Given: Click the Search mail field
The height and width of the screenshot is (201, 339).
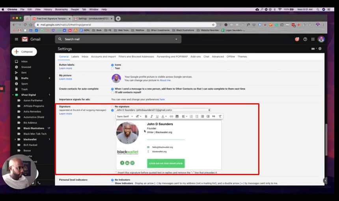Looking at the screenshot, I should (118, 39).
